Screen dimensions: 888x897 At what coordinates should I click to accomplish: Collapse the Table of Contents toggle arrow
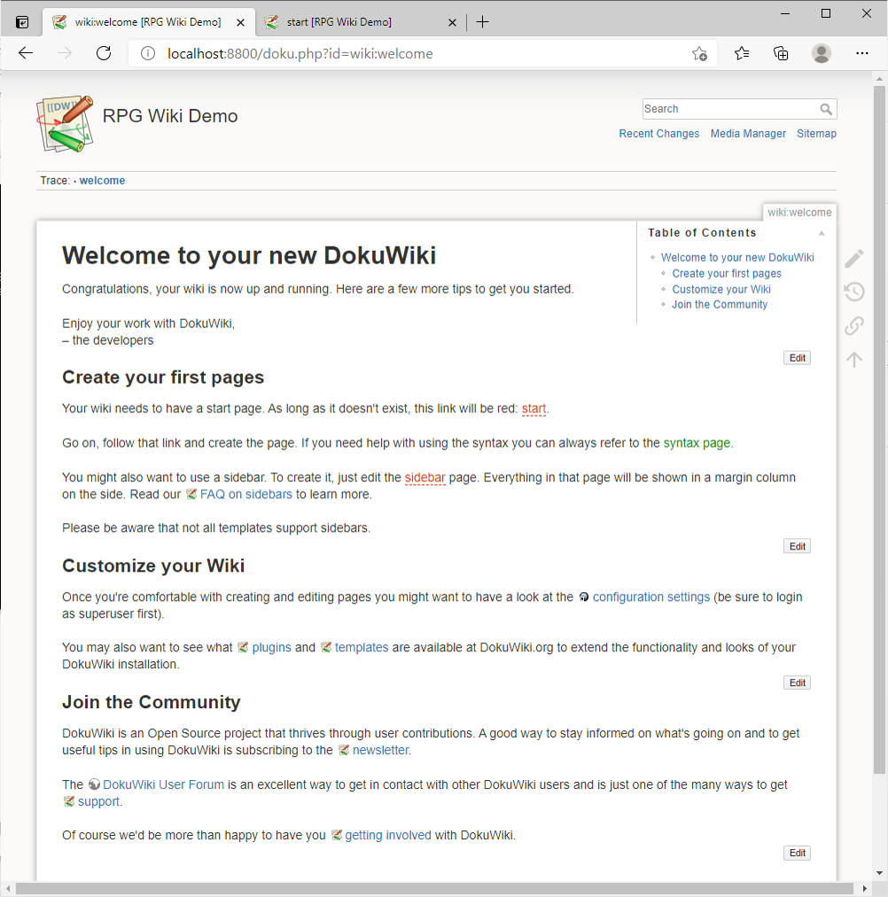822,233
